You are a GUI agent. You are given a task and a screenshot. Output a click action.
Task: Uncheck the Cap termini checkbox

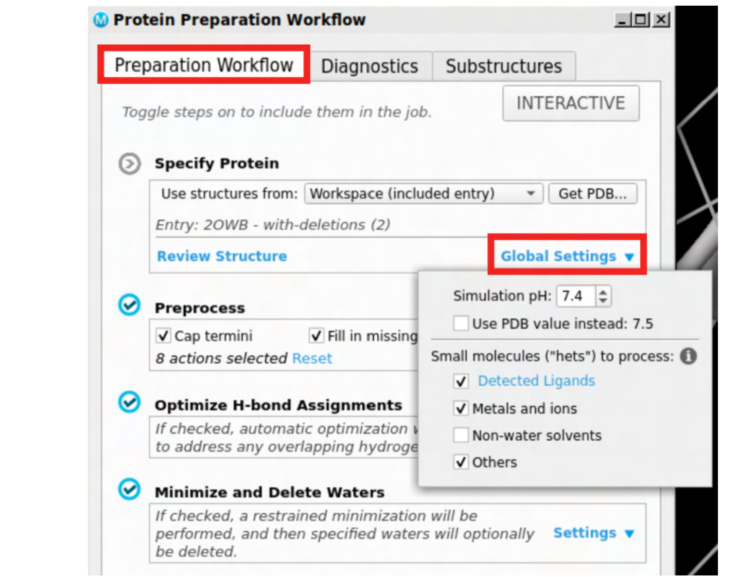pos(163,336)
